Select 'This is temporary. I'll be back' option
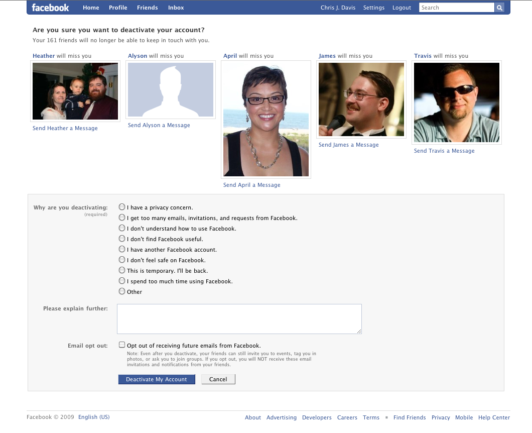532x433 pixels. [x=122, y=270]
